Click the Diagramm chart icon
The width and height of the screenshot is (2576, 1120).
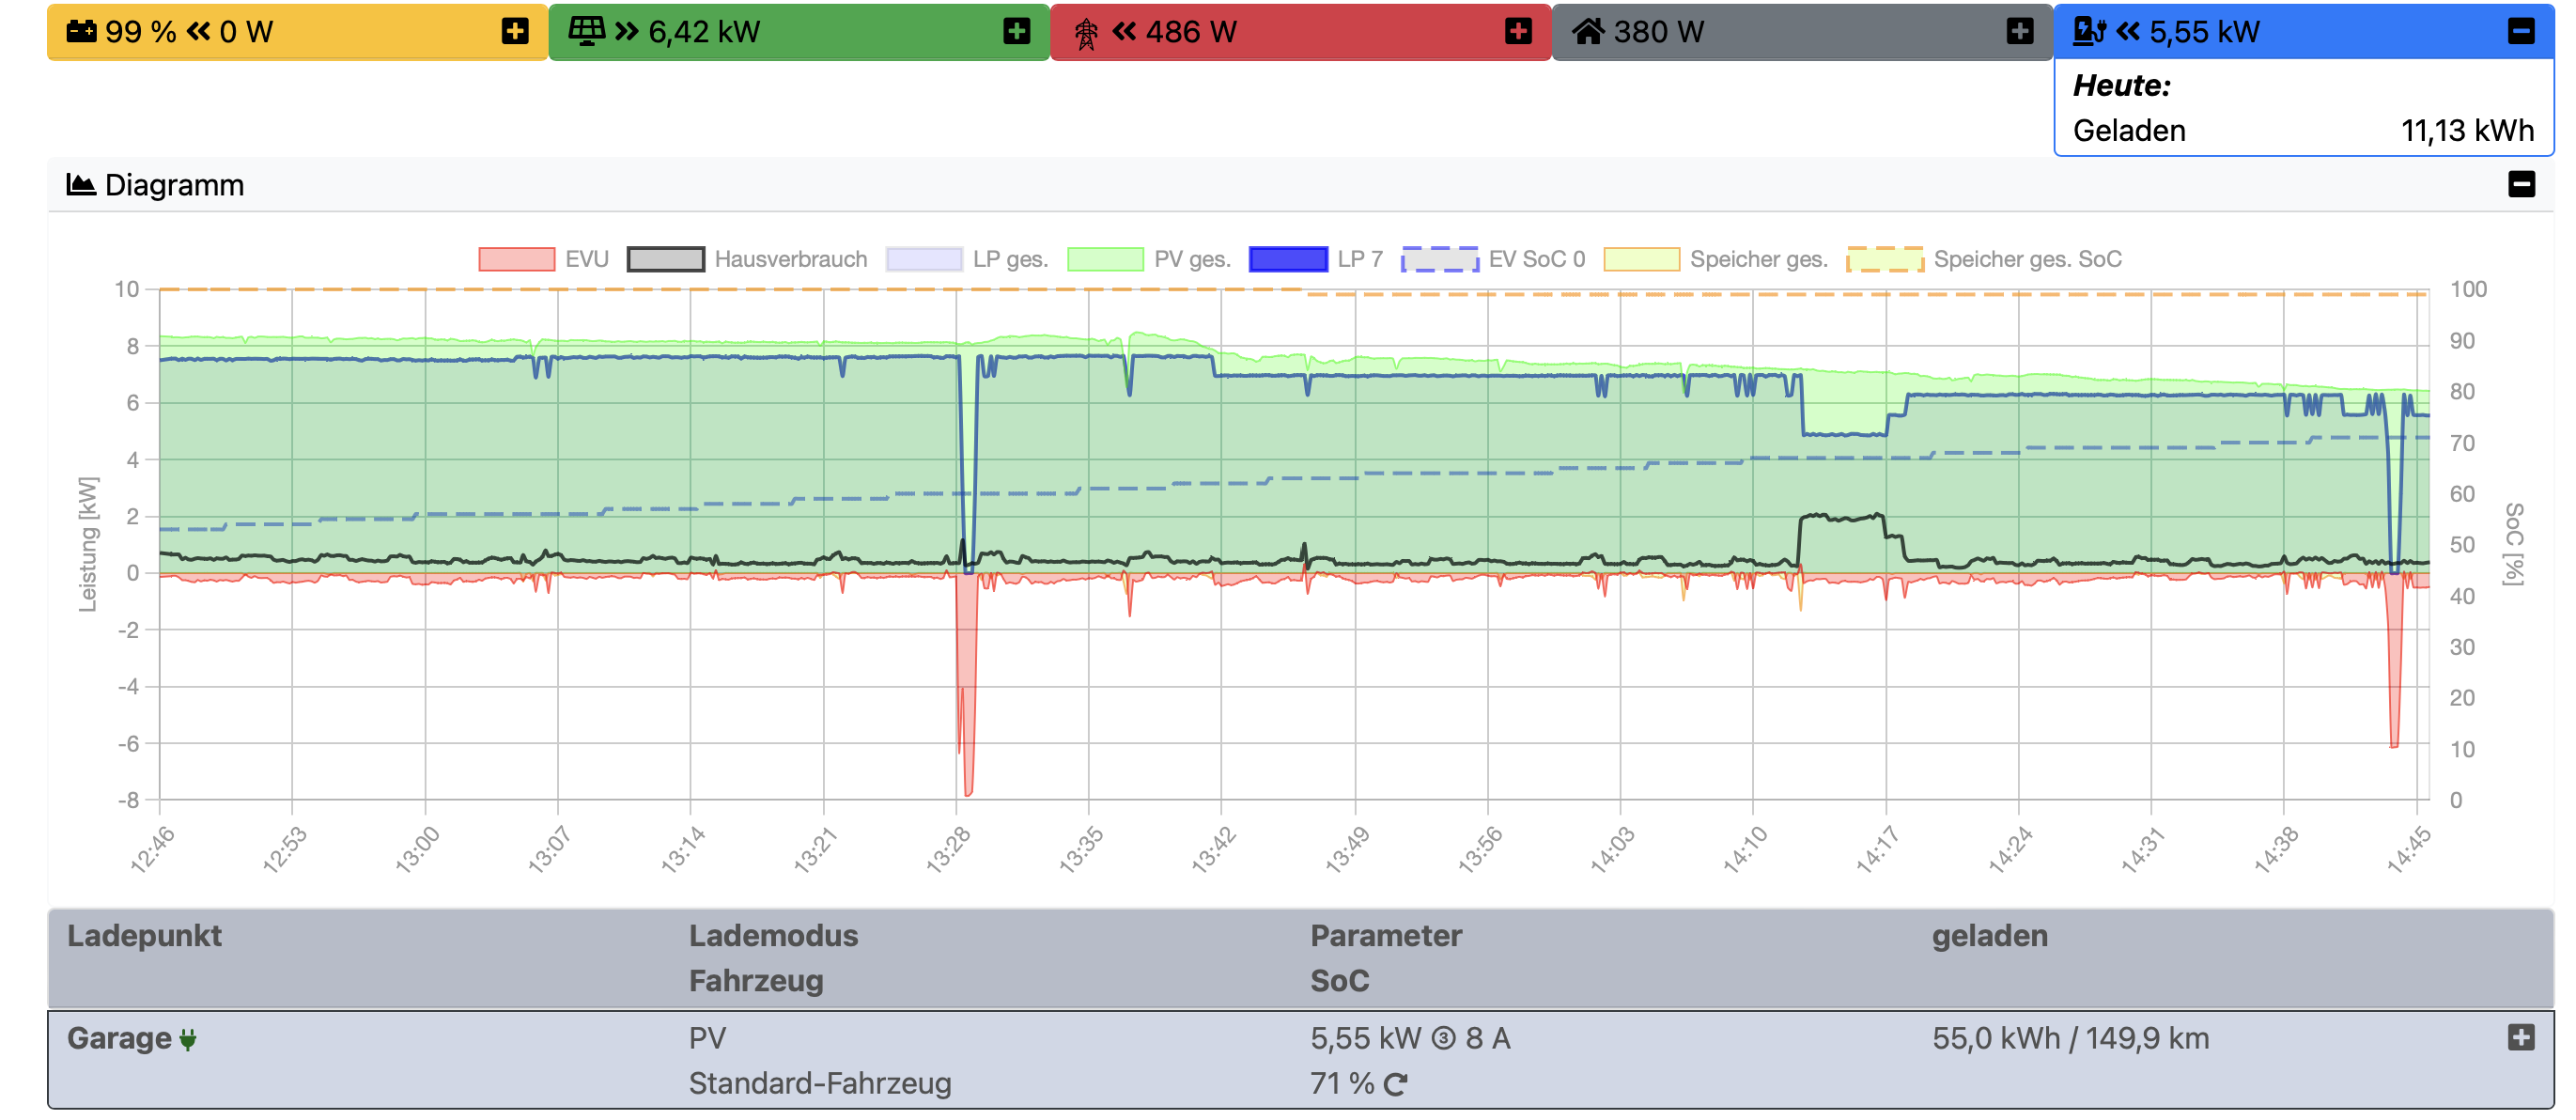[80, 185]
